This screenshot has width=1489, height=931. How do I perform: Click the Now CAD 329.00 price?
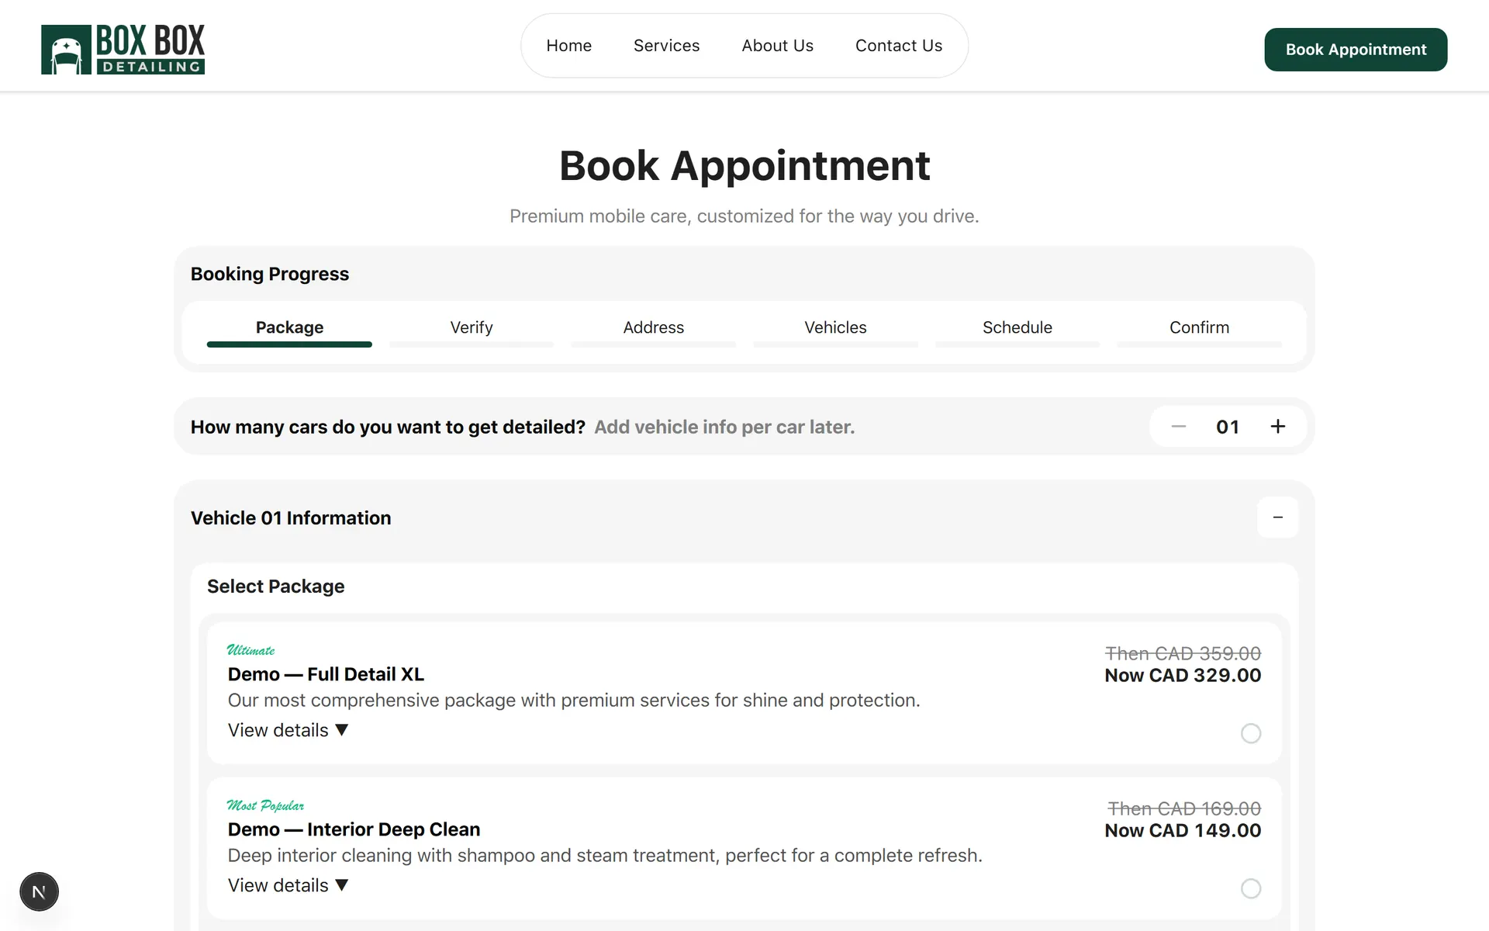1183,675
